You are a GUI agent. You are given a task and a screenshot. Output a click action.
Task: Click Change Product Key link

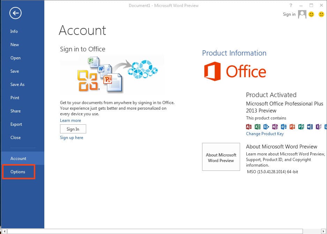[265, 134]
